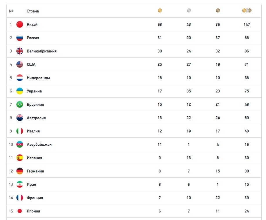Click the Netherlands flag icon
266x220 pixels.
20,78
